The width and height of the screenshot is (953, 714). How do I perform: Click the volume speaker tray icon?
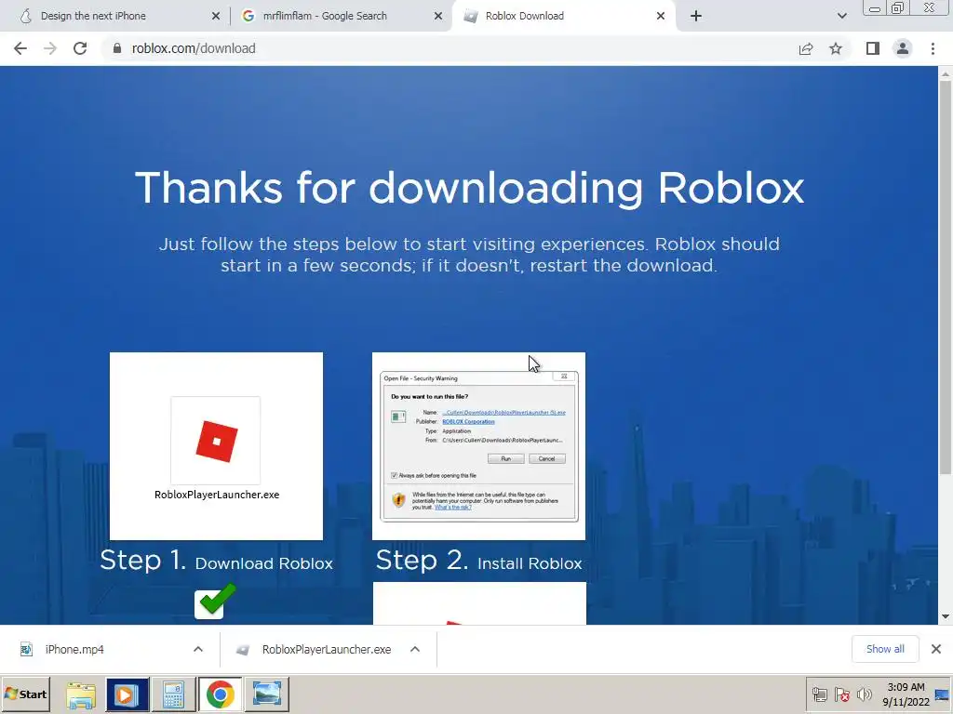tap(864, 694)
